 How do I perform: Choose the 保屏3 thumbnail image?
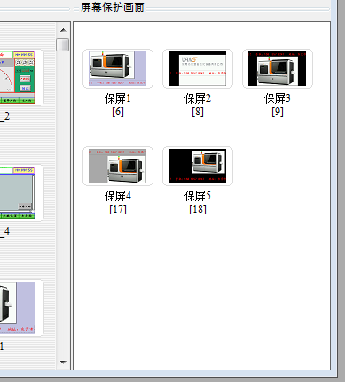pyautogui.click(x=278, y=68)
